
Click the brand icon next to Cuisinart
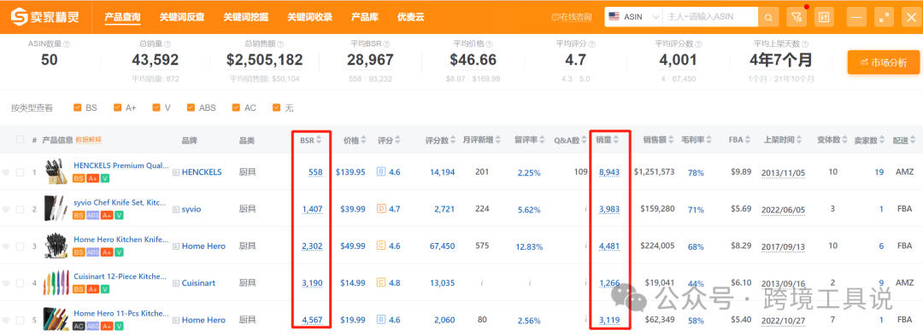click(175, 283)
